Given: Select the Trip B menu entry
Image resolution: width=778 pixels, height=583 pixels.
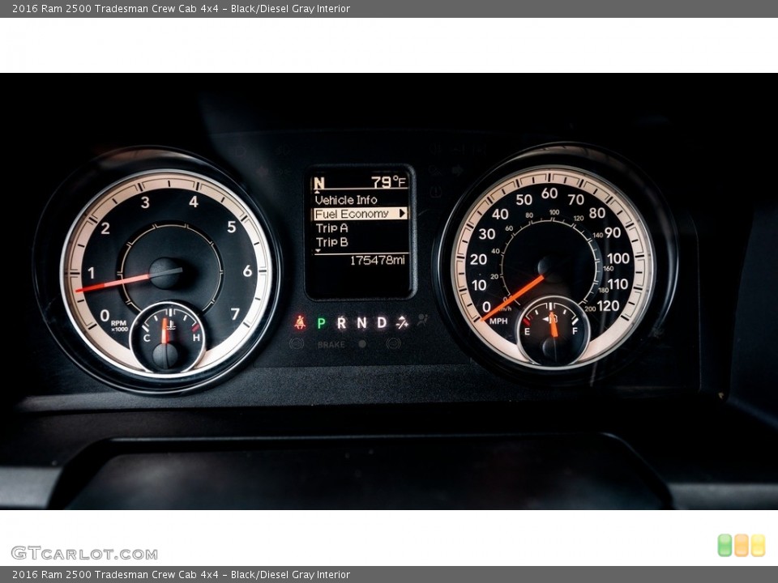Looking at the screenshot, I should [331, 242].
